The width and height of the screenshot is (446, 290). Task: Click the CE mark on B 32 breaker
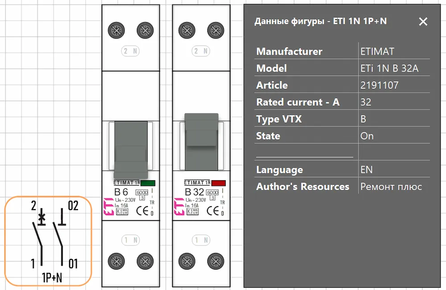[x=213, y=211]
